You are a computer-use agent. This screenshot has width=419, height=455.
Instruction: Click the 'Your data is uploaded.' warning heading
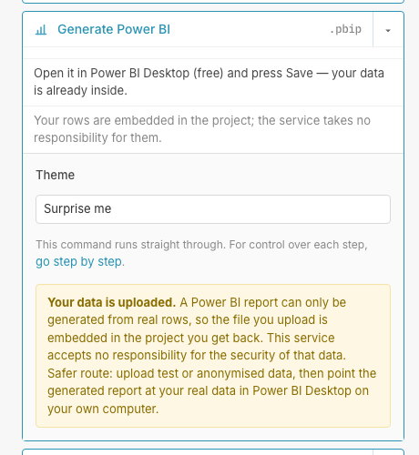(x=111, y=302)
